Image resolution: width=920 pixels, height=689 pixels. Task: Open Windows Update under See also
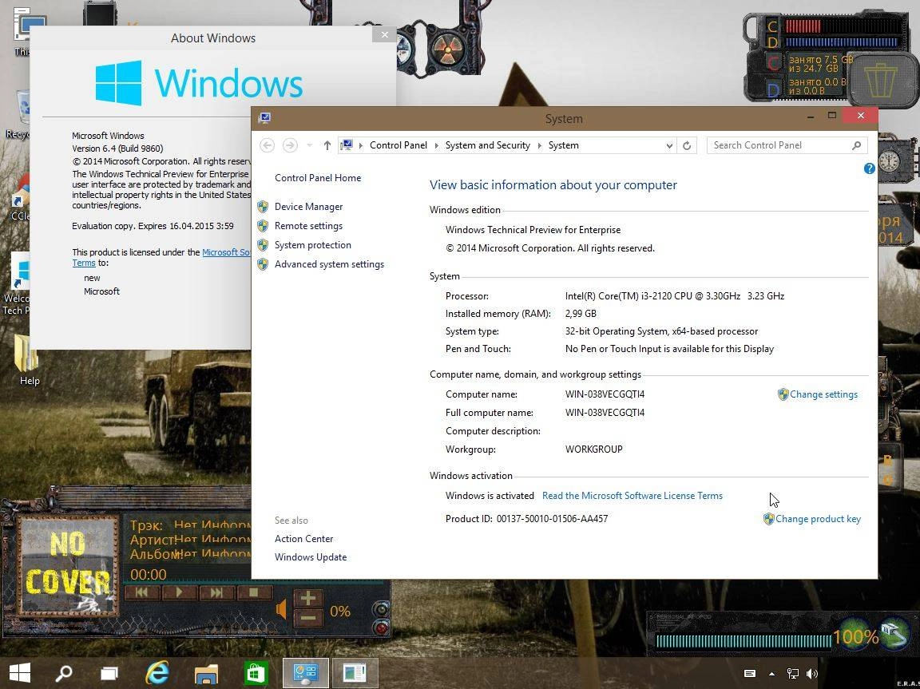point(311,557)
